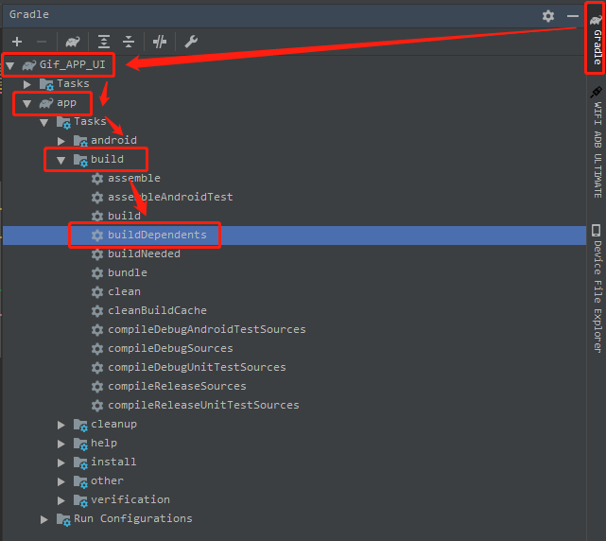Image resolution: width=606 pixels, height=541 pixels.
Task: Select the Gradle side tab
Action: coord(597,40)
